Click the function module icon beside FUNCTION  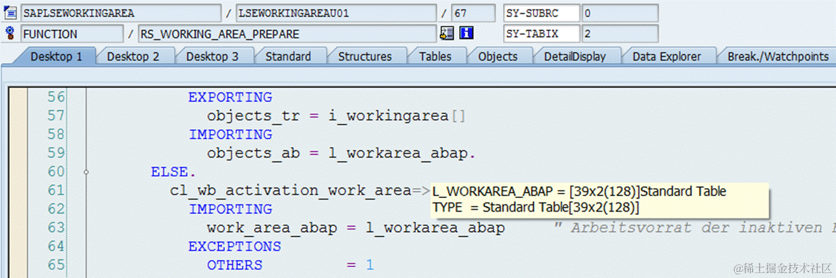pyautogui.click(x=10, y=34)
